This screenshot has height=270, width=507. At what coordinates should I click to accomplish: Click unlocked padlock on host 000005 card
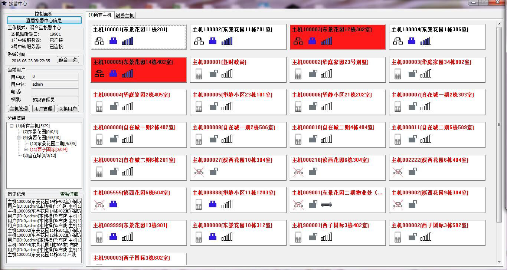pos(213,106)
